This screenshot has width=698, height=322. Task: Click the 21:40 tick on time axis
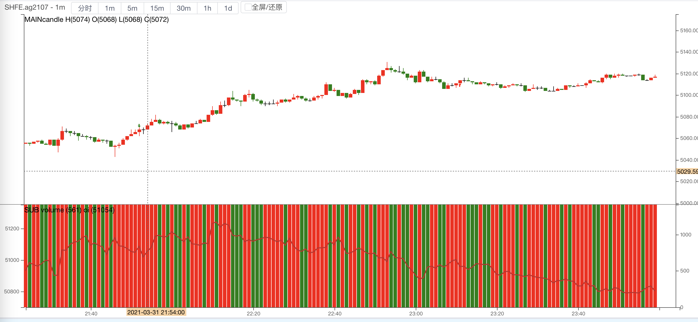[x=91, y=313]
